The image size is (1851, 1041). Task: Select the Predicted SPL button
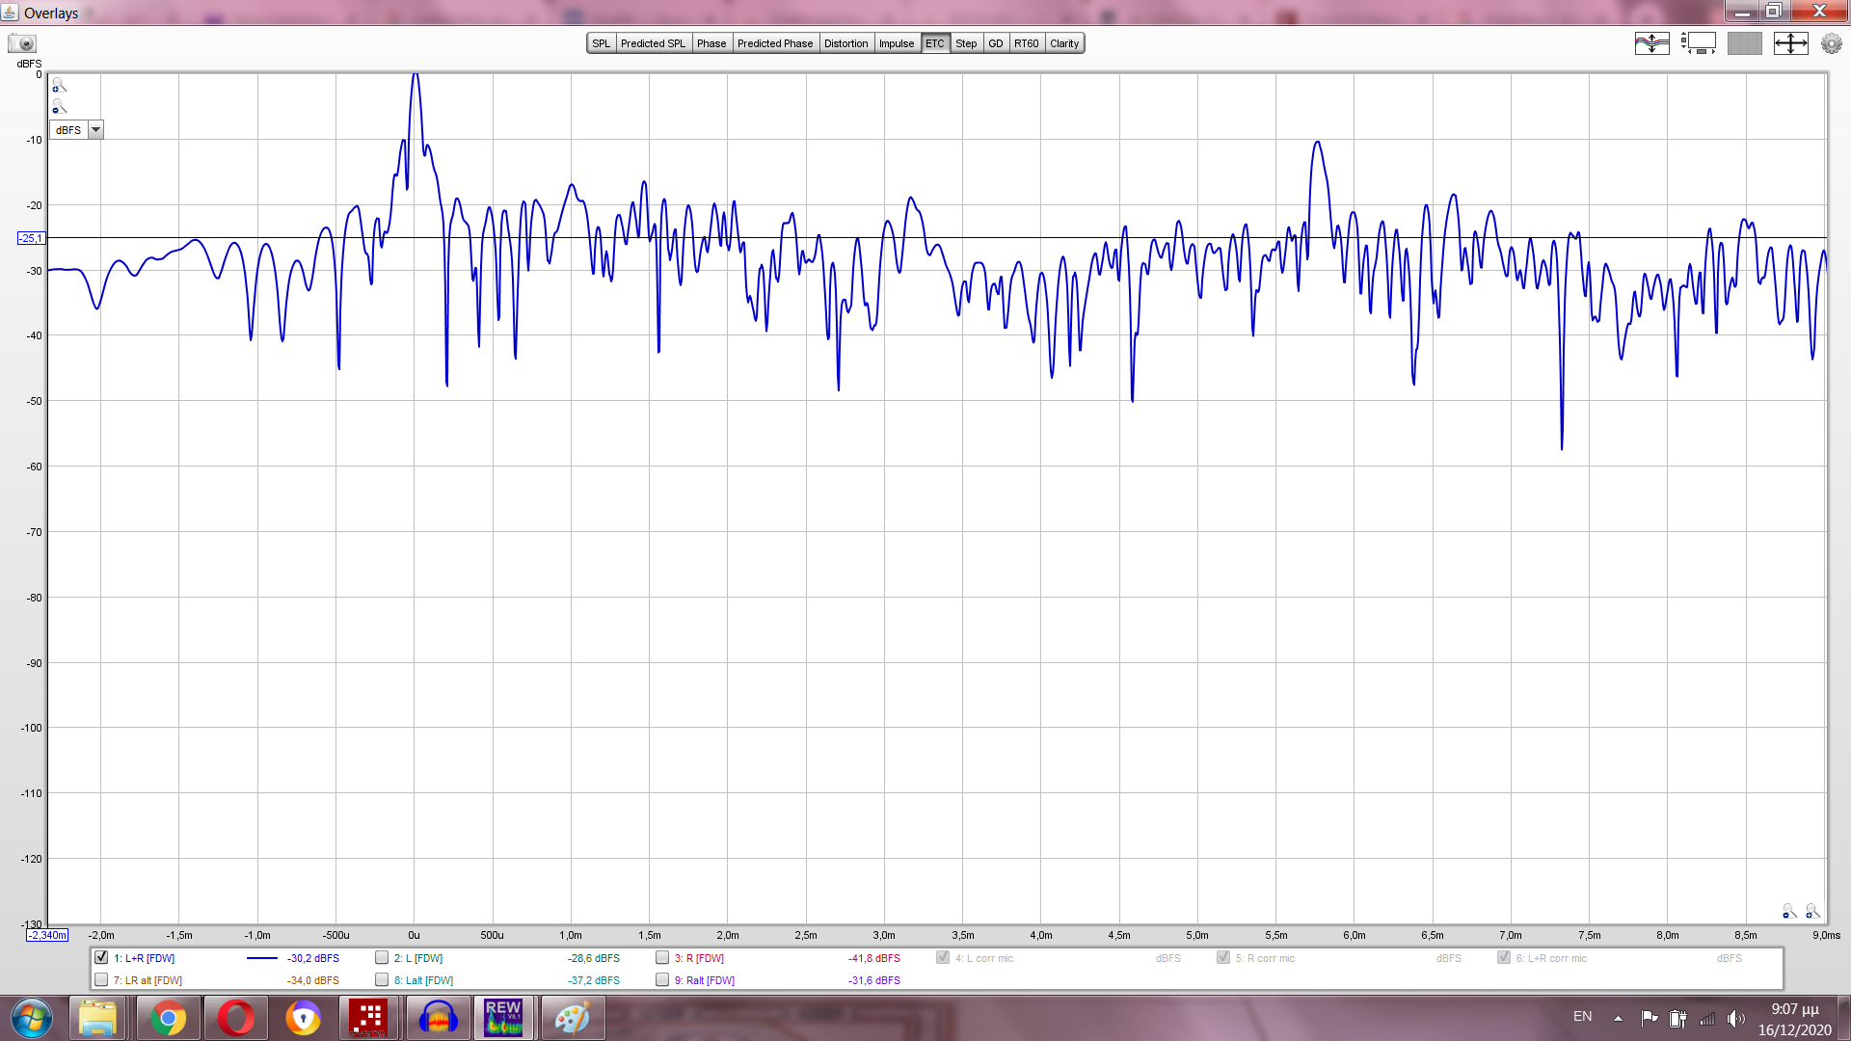653,43
